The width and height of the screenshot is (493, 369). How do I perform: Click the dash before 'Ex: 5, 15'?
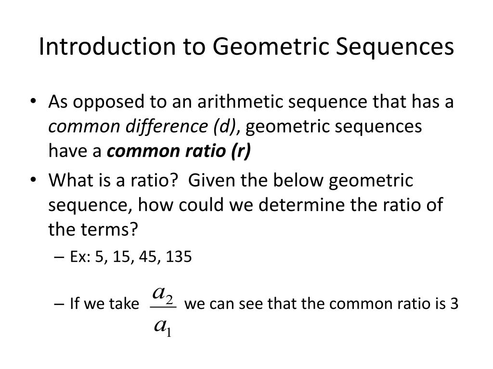pyautogui.click(x=59, y=257)
